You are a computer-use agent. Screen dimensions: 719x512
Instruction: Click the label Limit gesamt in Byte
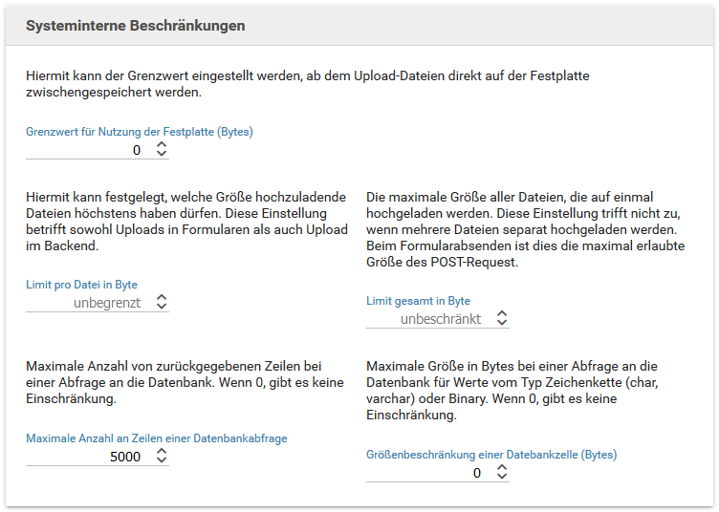click(x=418, y=301)
